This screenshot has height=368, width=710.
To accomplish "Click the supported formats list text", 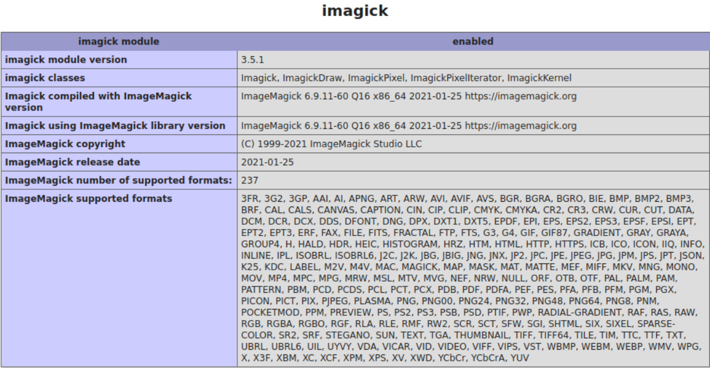I will click(x=473, y=278).
